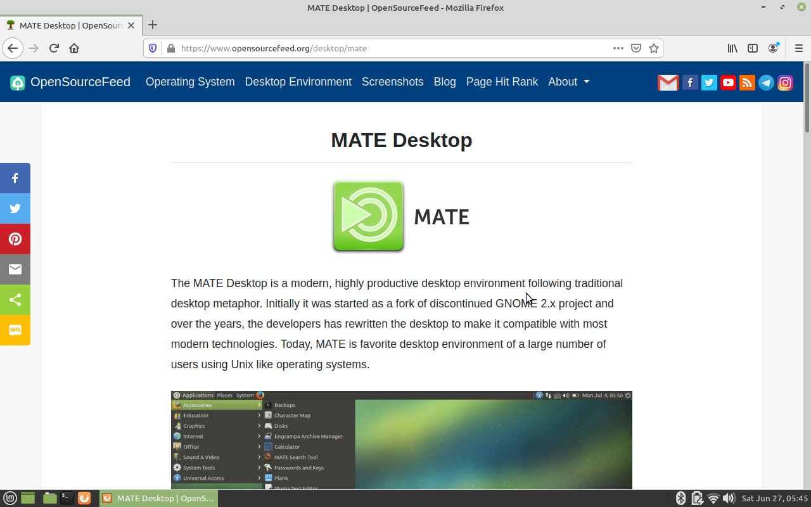Open YouTube icon in header
The width and height of the screenshot is (811, 507).
[728, 82]
